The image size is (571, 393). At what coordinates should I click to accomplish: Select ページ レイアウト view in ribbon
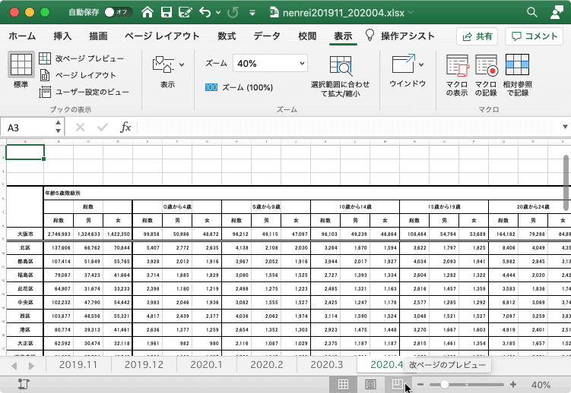(78, 75)
